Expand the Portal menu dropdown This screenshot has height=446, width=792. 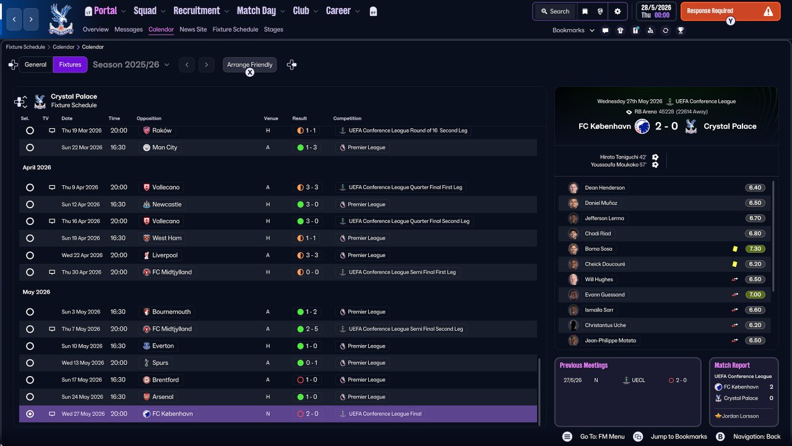(123, 11)
